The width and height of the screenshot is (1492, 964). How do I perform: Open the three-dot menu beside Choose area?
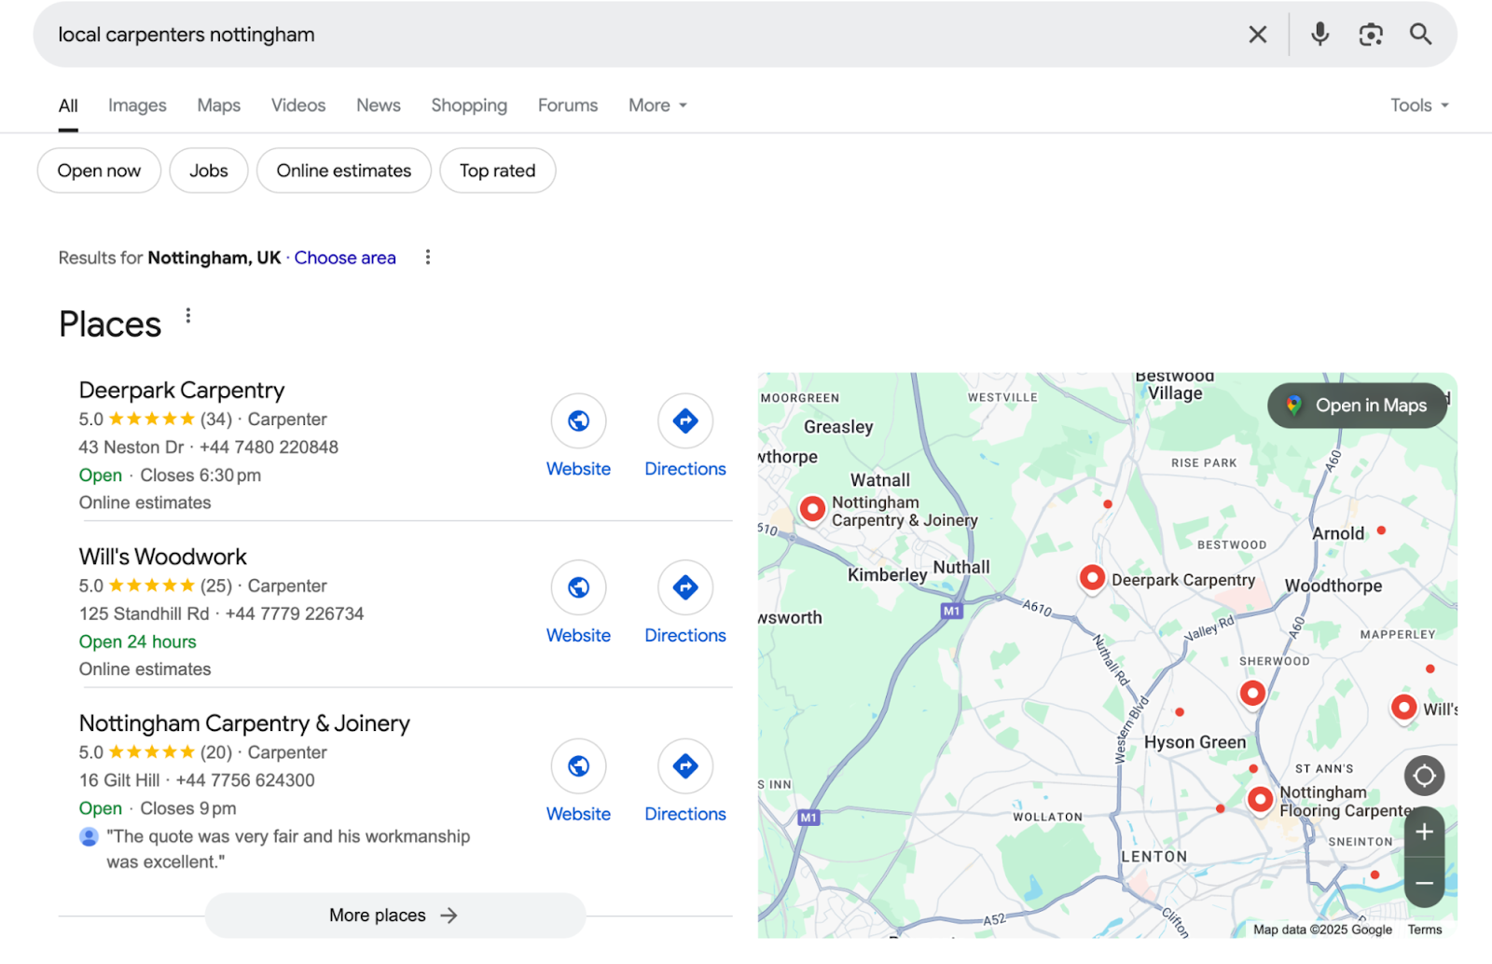[428, 257]
